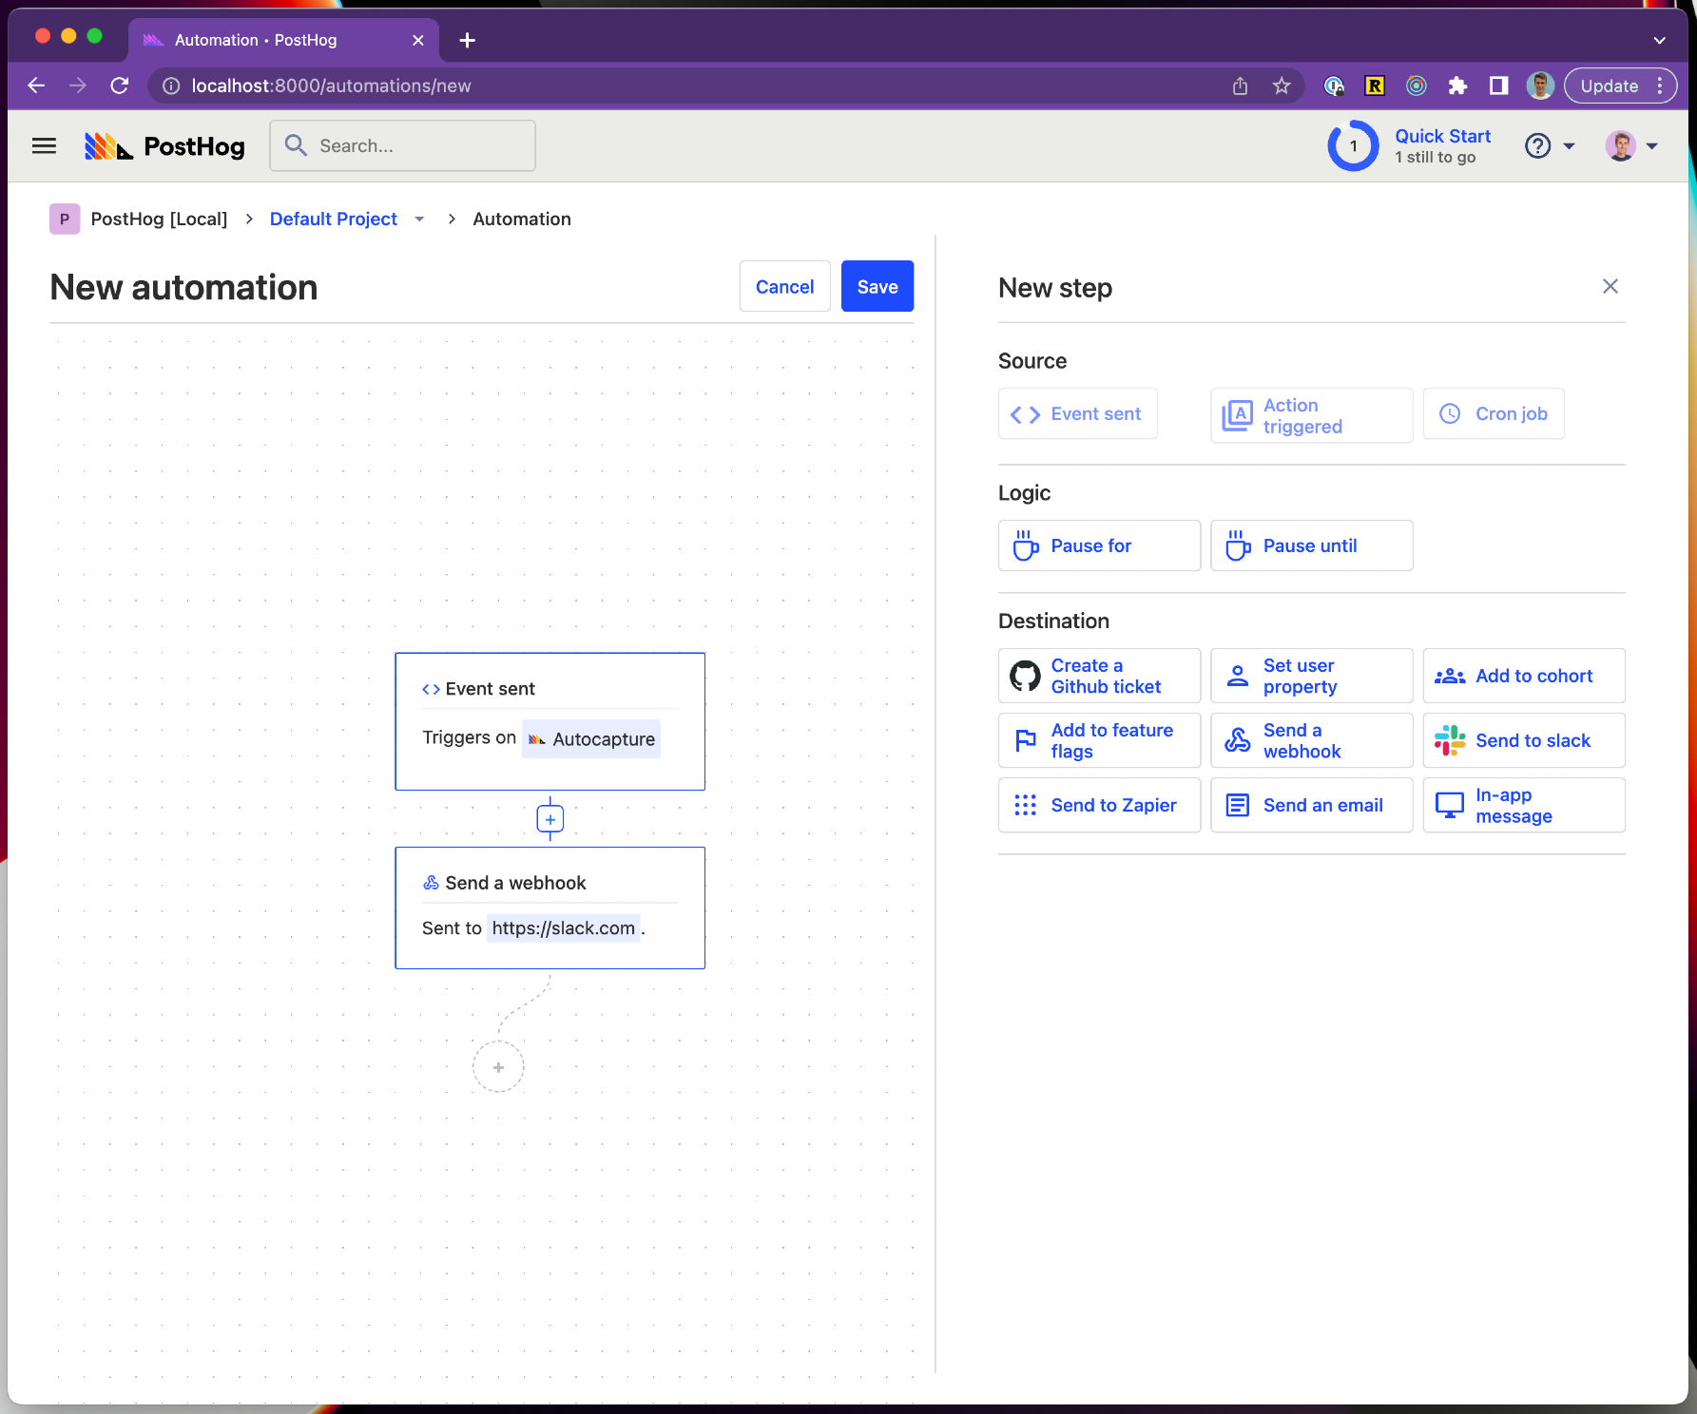Select Add to feature flags option
The height and width of the screenshot is (1414, 1697).
[1099, 740]
